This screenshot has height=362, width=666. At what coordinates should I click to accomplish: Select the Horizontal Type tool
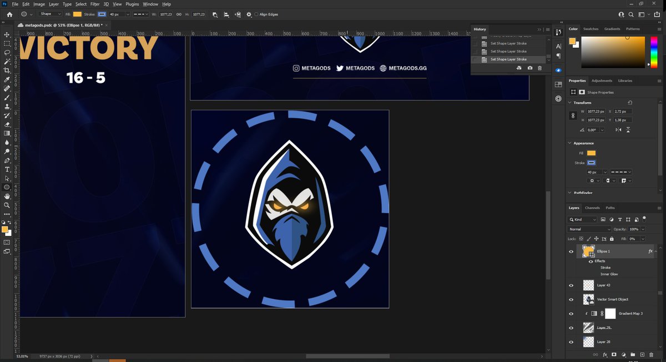coord(7,169)
